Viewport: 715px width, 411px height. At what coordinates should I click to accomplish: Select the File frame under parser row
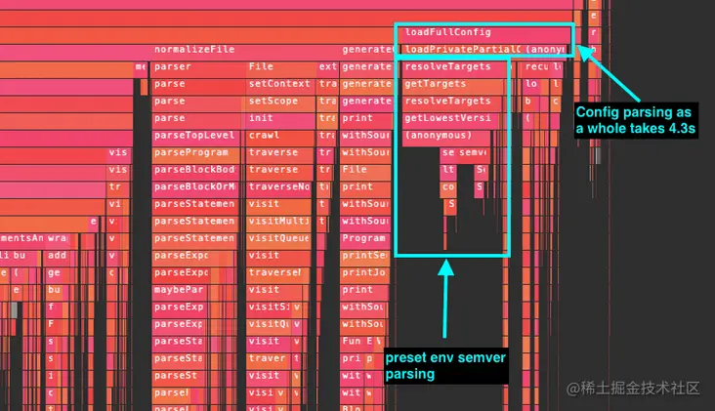[281, 67]
